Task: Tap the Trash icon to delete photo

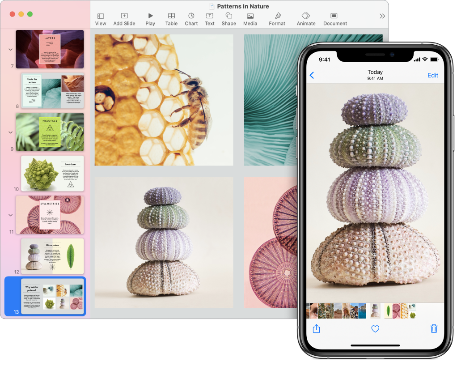Action: (x=434, y=328)
